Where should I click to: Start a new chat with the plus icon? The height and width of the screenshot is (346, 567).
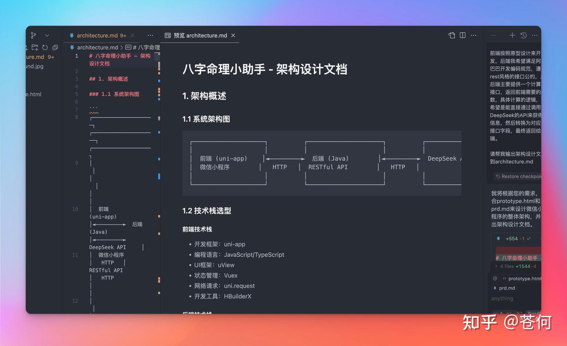pyautogui.click(x=512, y=35)
